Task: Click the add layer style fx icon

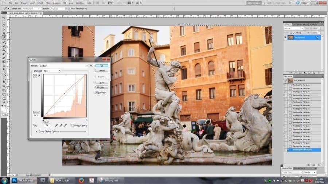Action: (x=296, y=73)
